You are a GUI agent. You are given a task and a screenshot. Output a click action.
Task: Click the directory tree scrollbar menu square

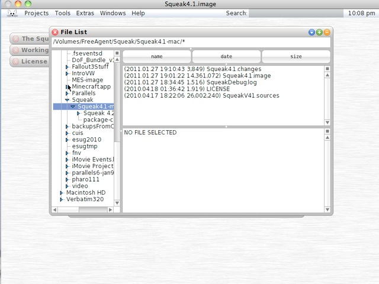tap(117, 53)
